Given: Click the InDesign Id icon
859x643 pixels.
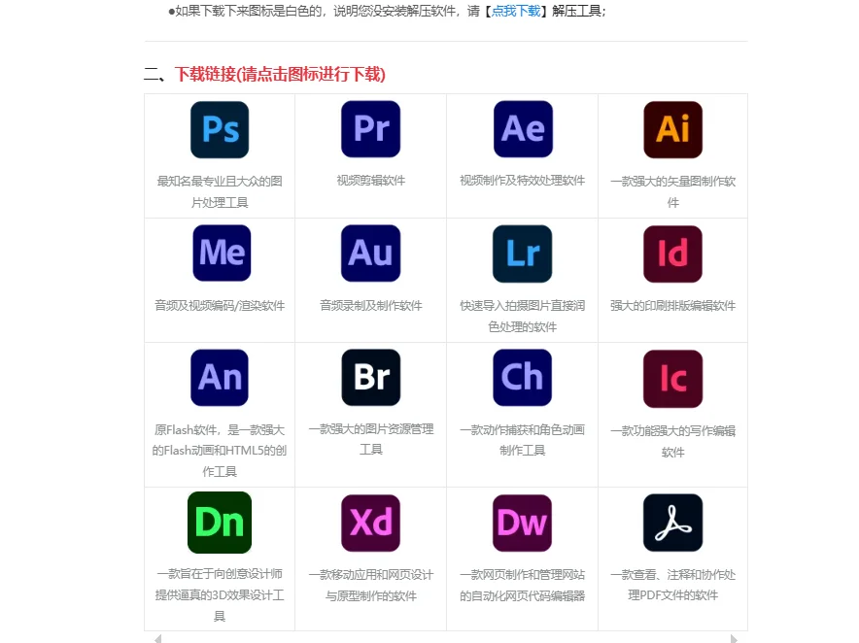Looking at the screenshot, I should pyautogui.click(x=673, y=253).
